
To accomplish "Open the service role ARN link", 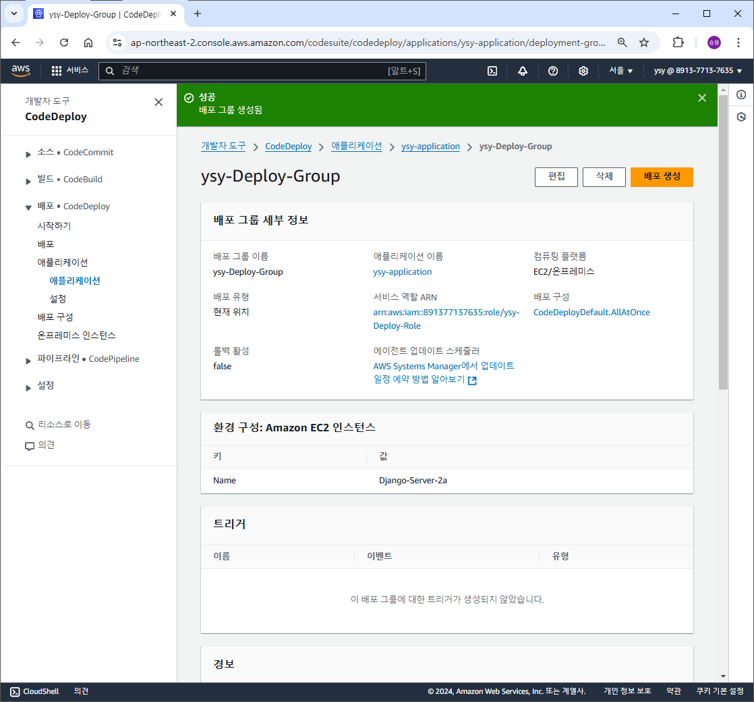I will click(446, 319).
